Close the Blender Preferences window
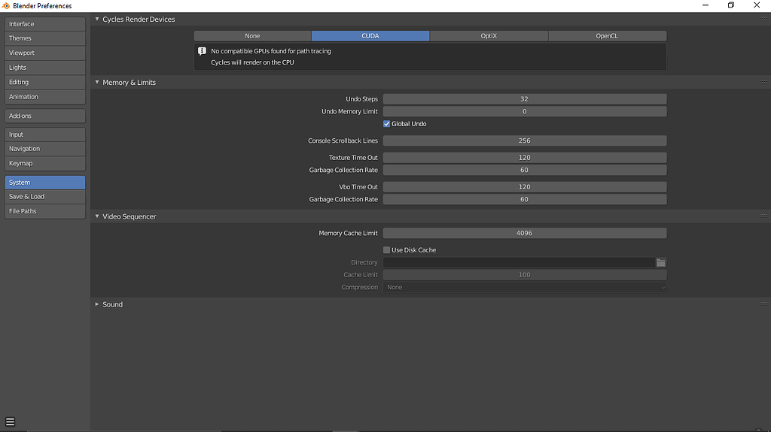The image size is (771, 432). point(757,5)
